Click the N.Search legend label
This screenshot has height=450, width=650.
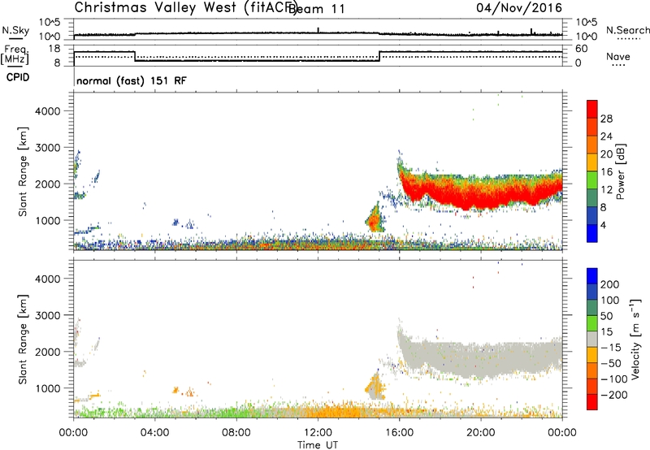click(627, 30)
